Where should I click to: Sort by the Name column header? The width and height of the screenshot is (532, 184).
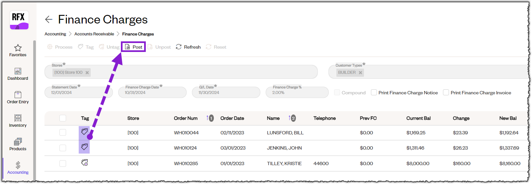(x=273, y=118)
